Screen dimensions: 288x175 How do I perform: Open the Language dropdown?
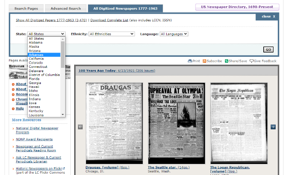coord(174,34)
